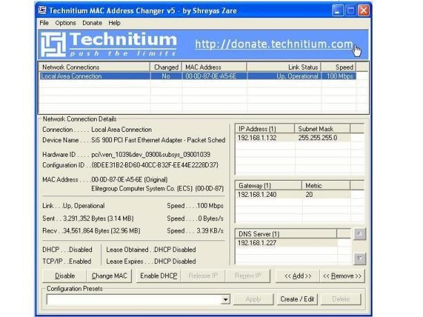Click the Delete preset button
This screenshot has height=317, width=423.
click(x=341, y=299)
